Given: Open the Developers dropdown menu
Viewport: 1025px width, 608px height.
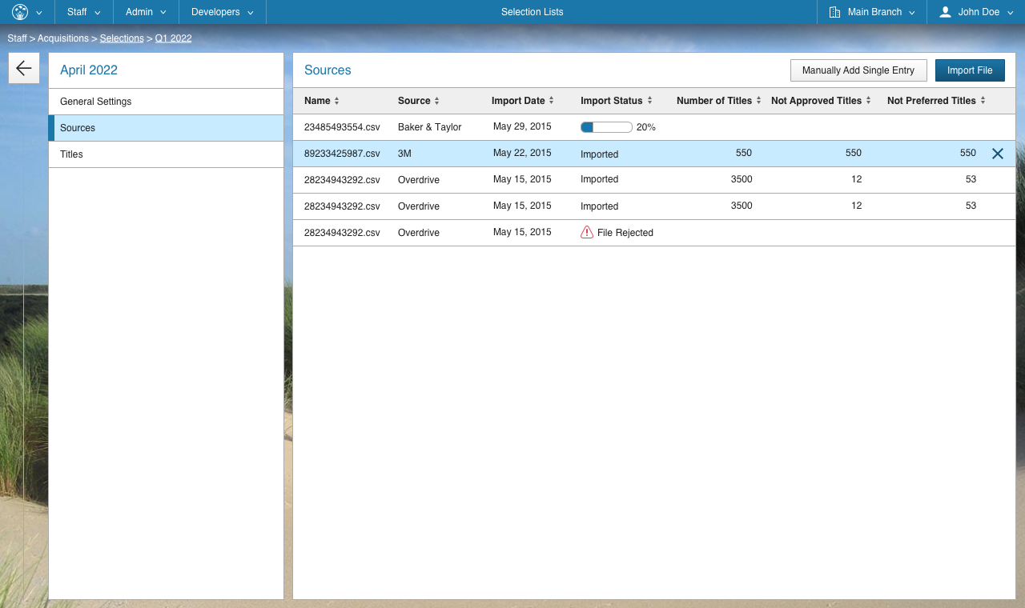Looking at the screenshot, I should tap(222, 12).
